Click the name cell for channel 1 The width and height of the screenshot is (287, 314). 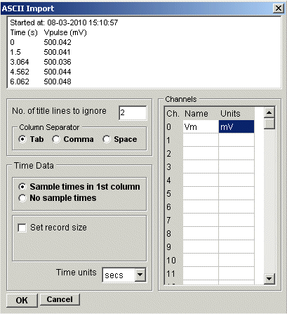[x=201, y=140]
